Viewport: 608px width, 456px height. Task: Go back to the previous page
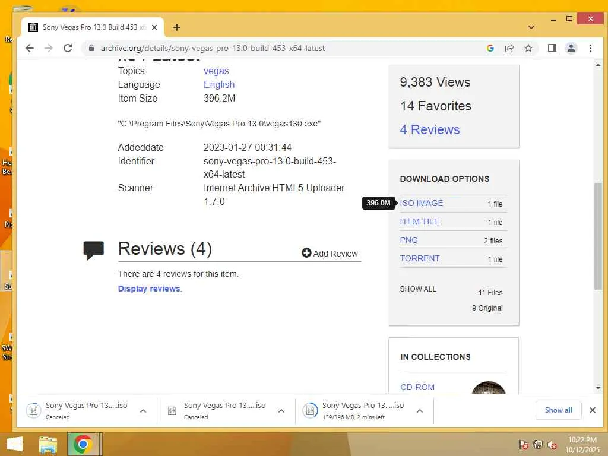click(30, 48)
